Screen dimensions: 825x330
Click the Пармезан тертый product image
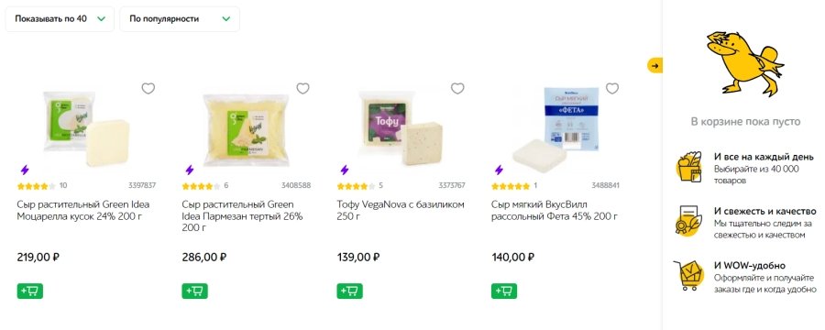point(247,126)
